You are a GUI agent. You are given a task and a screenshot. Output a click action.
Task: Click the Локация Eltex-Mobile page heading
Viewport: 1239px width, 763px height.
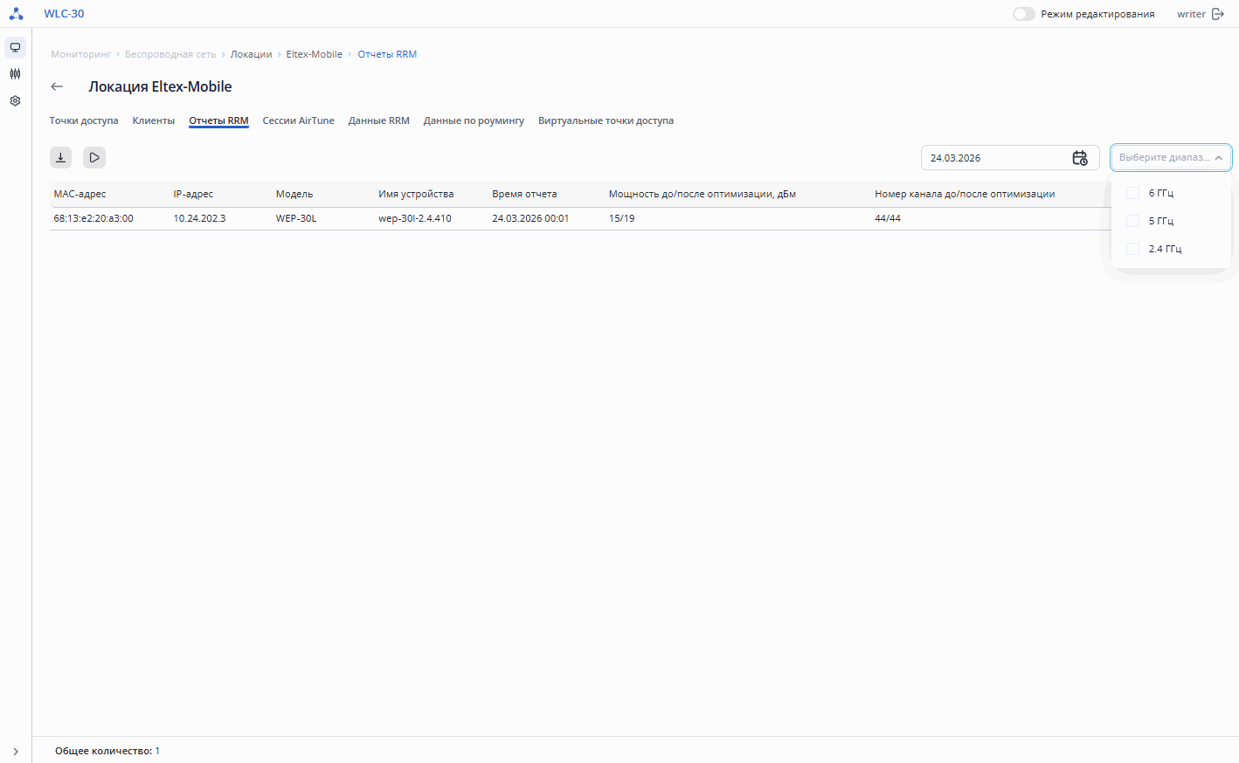(x=160, y=86)
